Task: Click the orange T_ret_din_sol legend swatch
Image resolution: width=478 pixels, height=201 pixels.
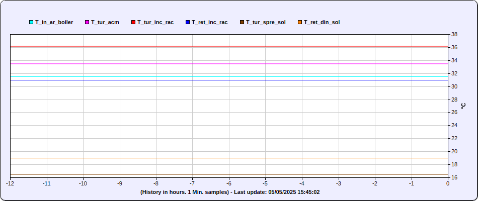Action: (x=300, y=23)
